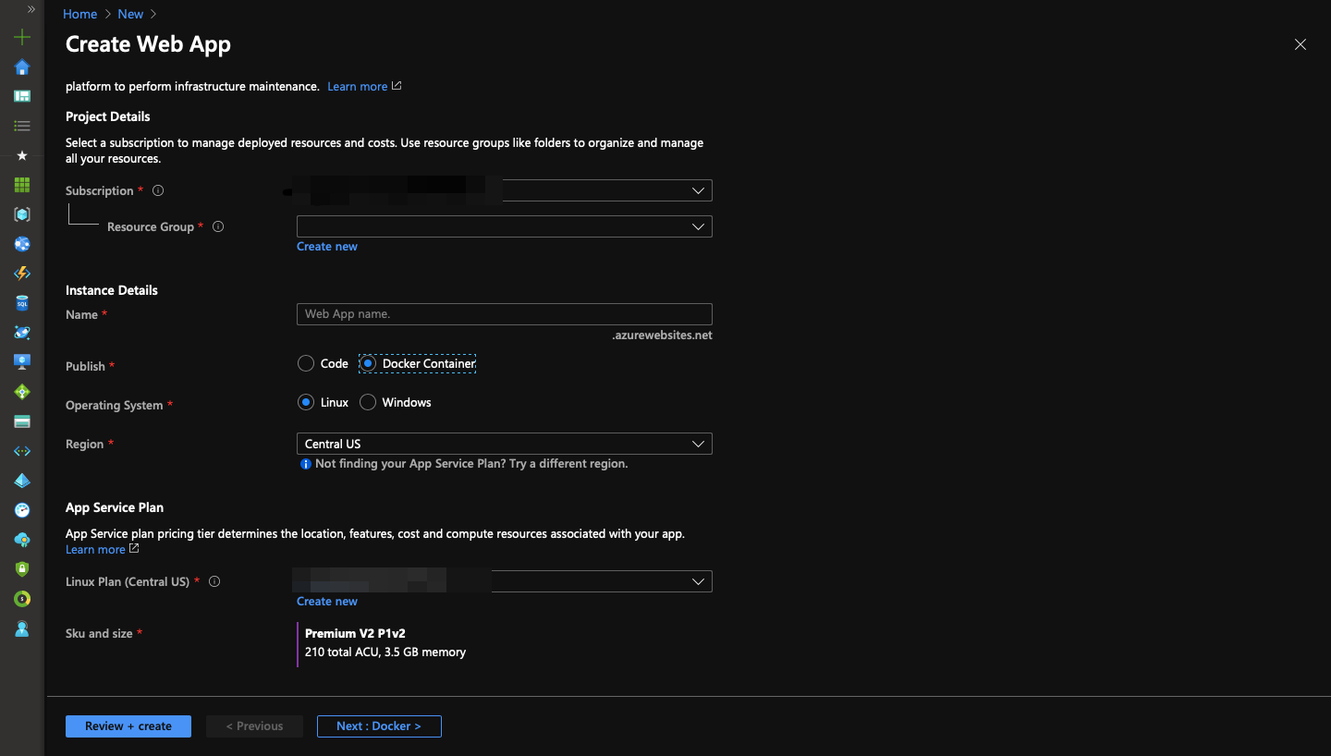The image size is (1331, 756).
Task: Open the Region dropdown showing Central US
Action: click(x=505, y=445)
